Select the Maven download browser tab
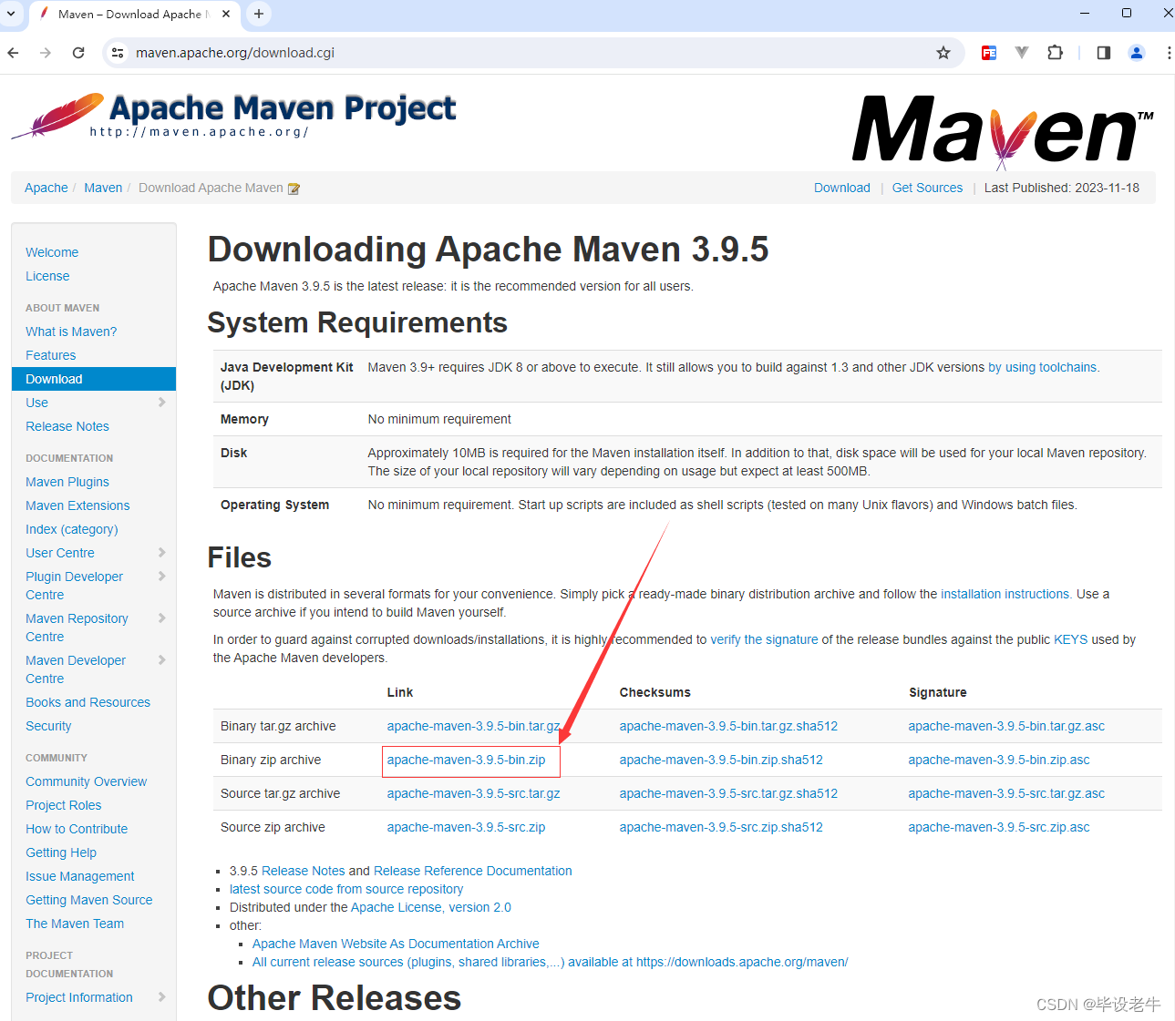1175x1021 pixels. [x=128, y=14]
